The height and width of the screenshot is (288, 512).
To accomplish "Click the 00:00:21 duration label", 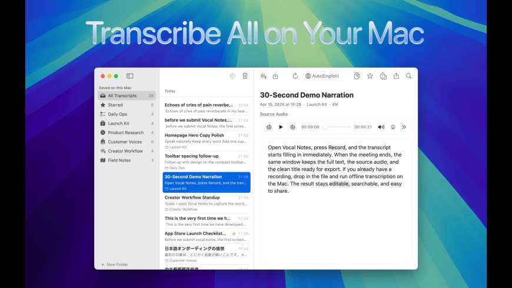I will point(363,127).
